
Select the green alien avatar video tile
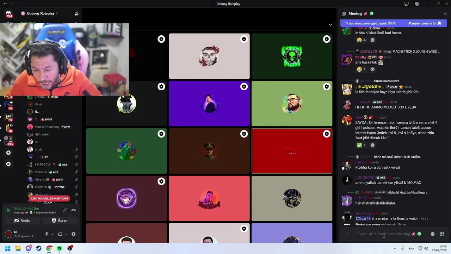point(292,56)
